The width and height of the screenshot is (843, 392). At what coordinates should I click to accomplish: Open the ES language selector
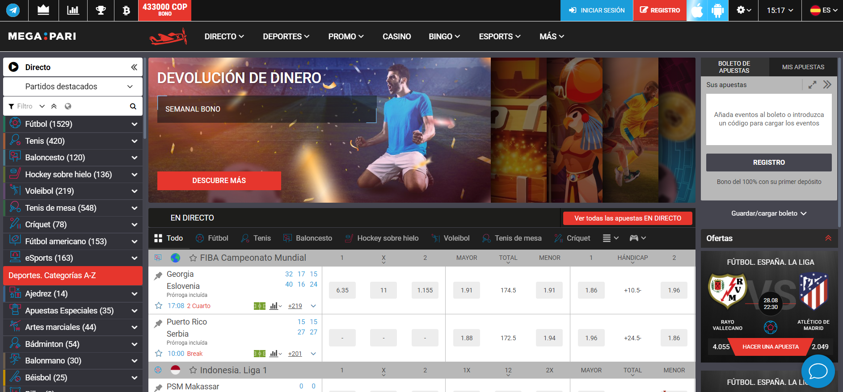click(x=823, y=10)
